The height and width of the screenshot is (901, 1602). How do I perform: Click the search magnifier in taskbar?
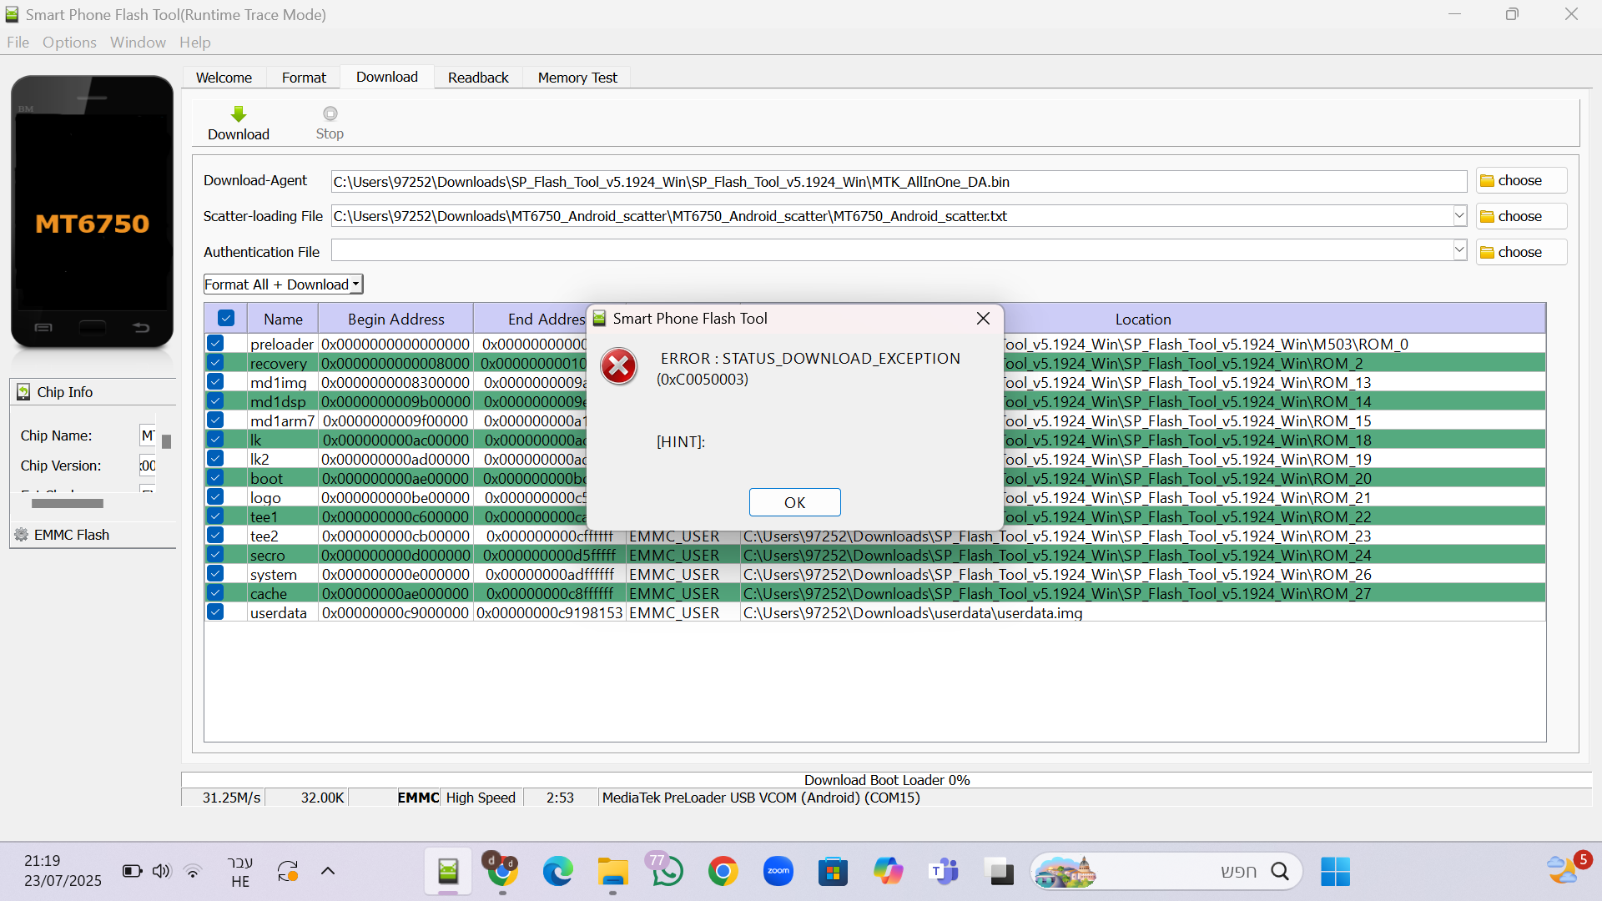point(1280,872)
